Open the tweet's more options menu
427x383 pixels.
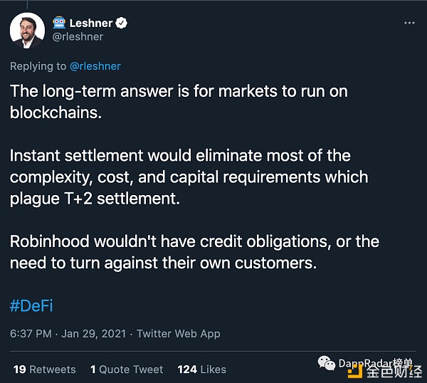coord(408,23)
